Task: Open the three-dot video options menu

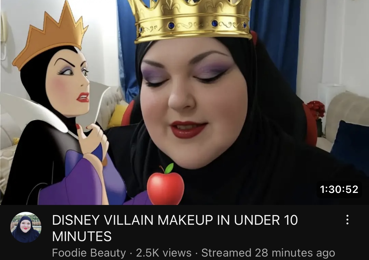Action: tap(347, 220)
